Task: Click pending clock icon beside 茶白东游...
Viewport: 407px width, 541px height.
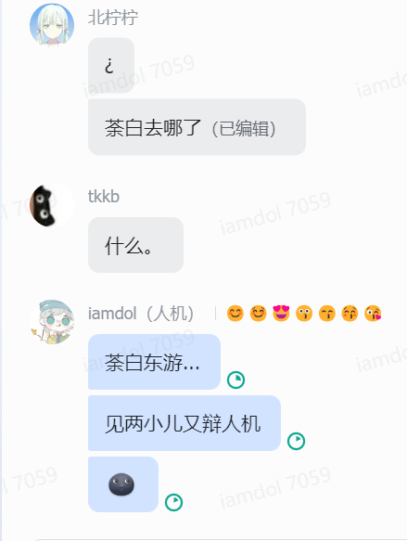Action: point(236,380)
